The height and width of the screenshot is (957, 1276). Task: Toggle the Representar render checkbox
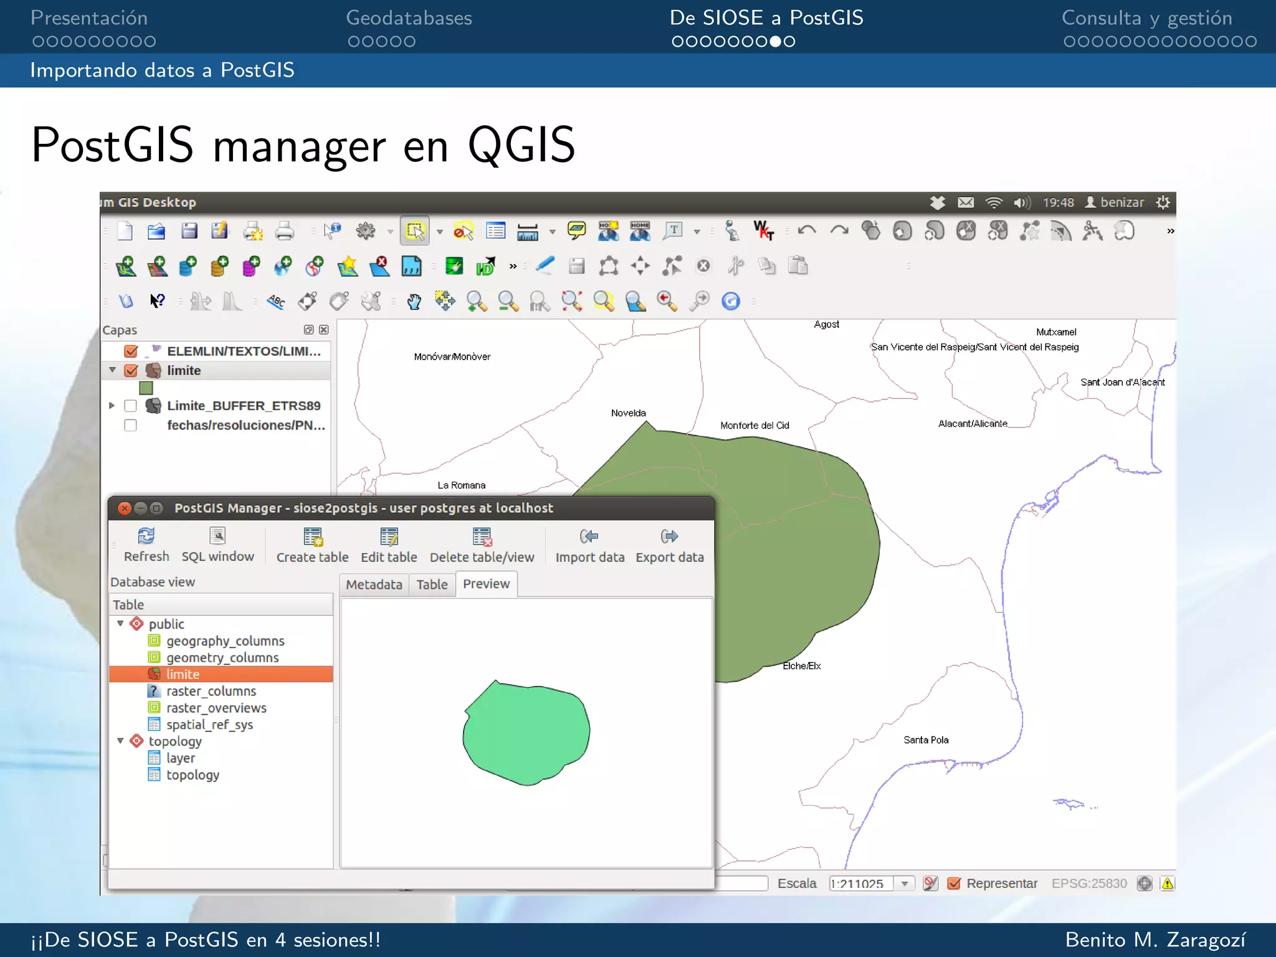pyautogui.click(x=953, y=883)
